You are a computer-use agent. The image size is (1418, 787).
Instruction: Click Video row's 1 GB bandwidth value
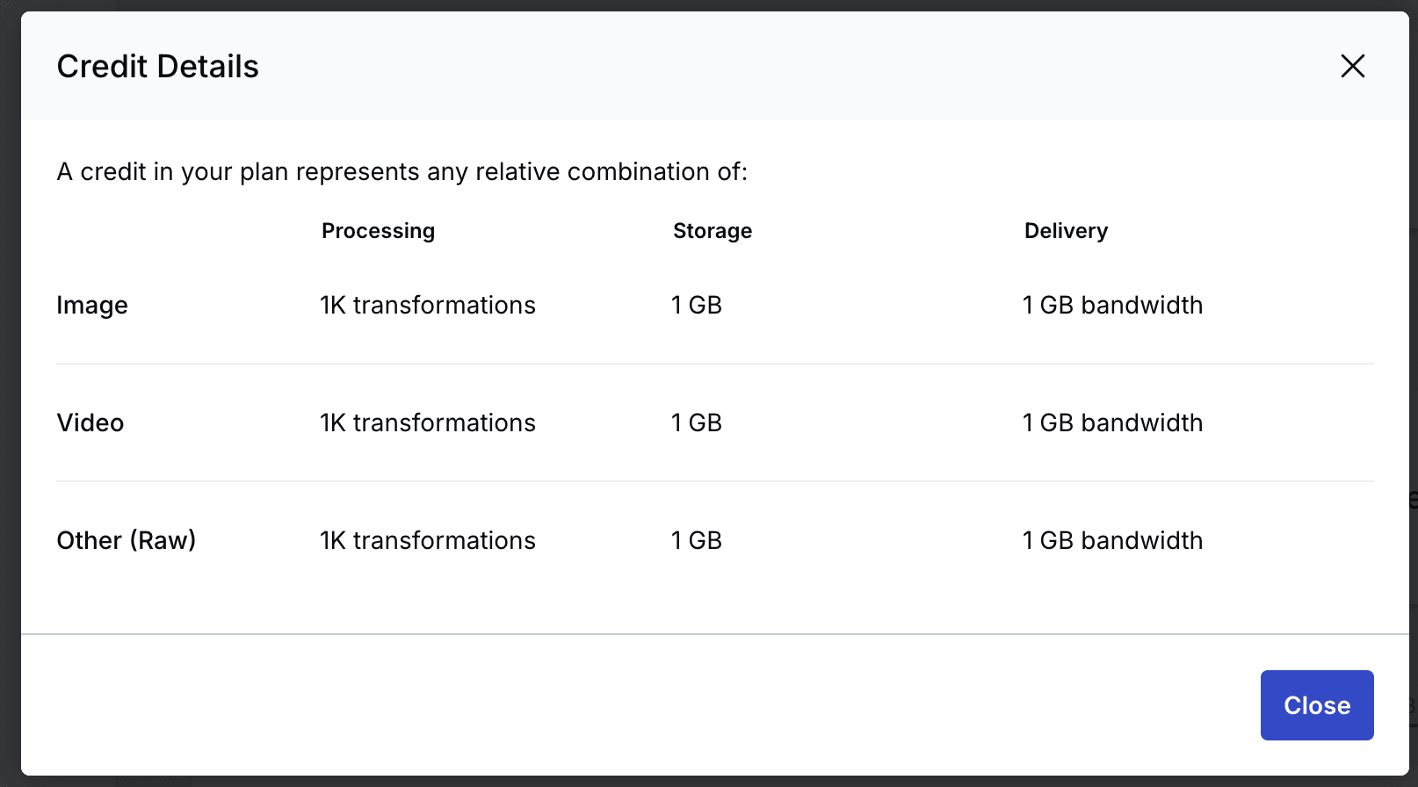(x=1112, y=422)
